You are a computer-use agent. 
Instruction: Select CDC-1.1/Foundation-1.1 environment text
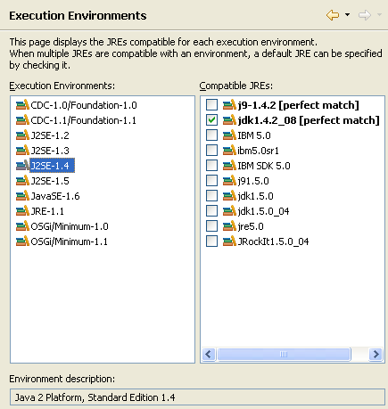click(84, 120)
